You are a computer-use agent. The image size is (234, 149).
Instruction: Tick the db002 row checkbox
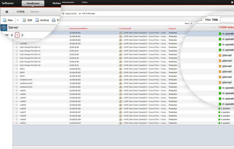[x=17, y=72]
